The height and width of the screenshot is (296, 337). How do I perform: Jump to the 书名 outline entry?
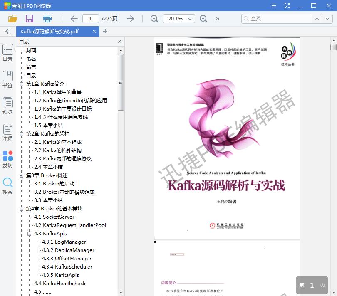point(31,59)
